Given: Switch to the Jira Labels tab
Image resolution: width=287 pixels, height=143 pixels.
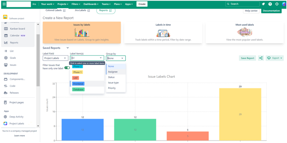Looking at the screenshot, I should 82,10.
